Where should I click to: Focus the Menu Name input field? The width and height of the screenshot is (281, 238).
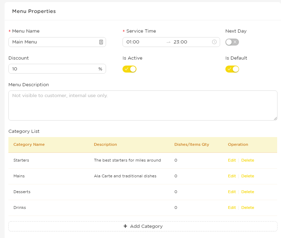pyautogui.click(x=57, y=42)
